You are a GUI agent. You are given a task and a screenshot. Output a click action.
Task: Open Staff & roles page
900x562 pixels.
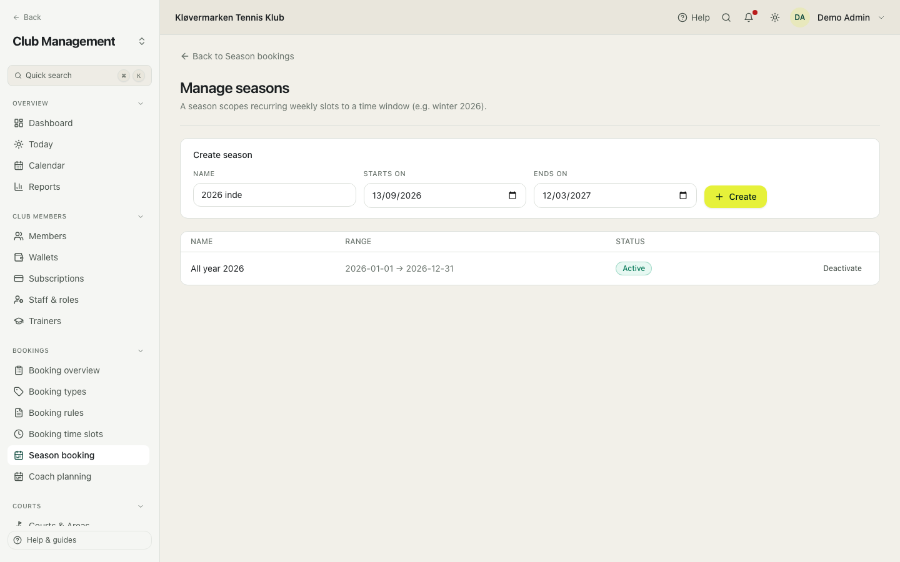(79, 300)
